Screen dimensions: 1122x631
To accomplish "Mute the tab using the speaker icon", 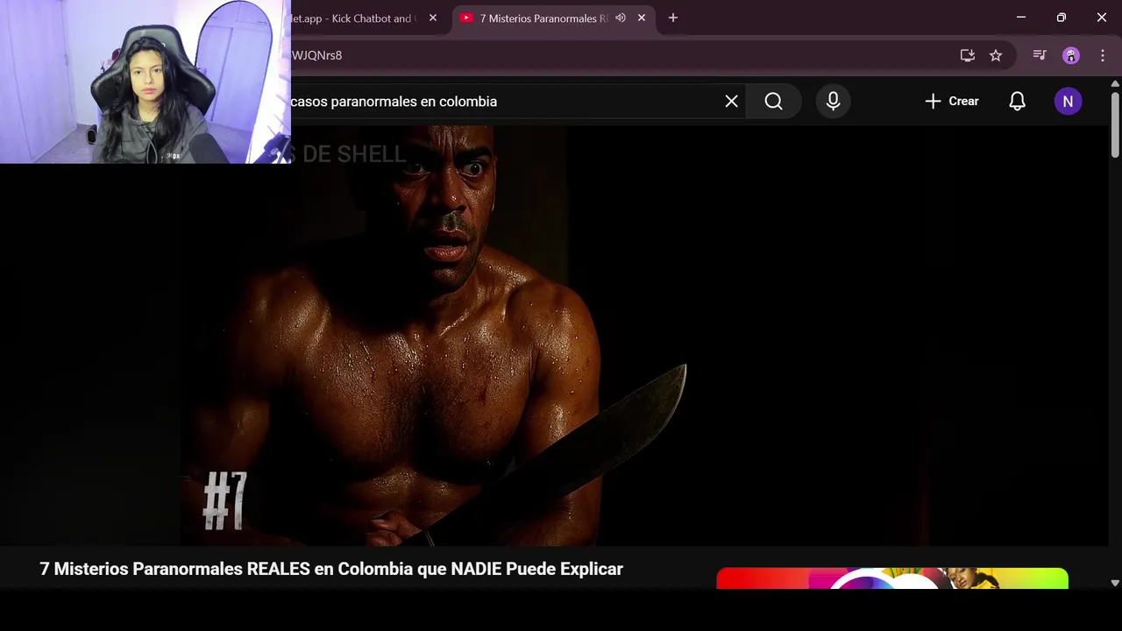I will click(621, 18).
